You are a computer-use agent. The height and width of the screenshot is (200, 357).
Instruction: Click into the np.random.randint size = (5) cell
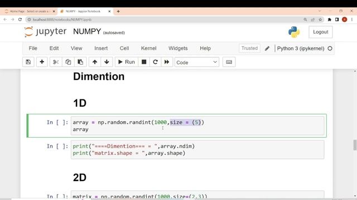pyautogui.click(x=197, y=126)
